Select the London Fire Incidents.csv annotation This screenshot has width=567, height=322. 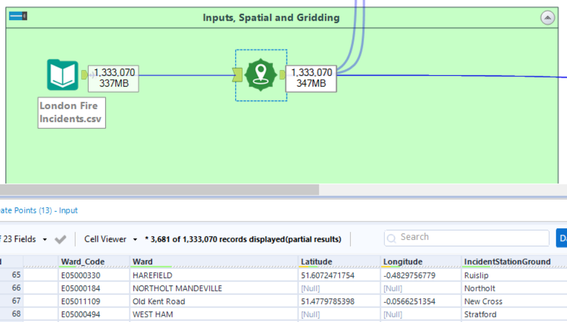71,113
